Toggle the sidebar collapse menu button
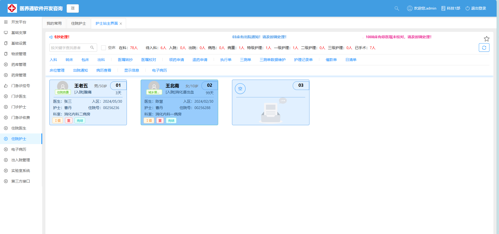Image resolution: width=499 pixels, height=234 pixels. (73, 8)
